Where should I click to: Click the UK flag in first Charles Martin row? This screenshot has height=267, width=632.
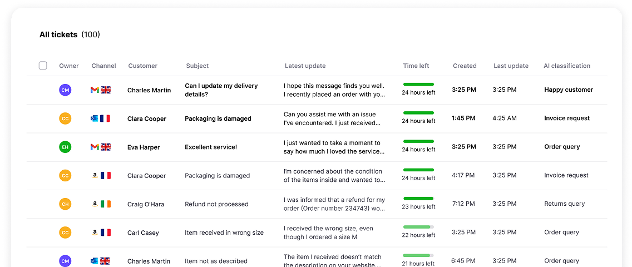(x=106, y=90)
